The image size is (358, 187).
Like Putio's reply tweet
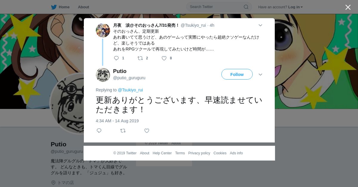click(147, 131)
